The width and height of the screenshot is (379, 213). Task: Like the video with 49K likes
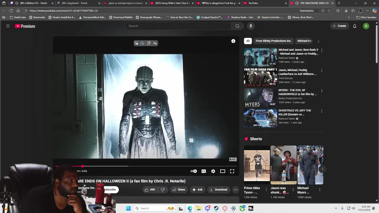150,190
